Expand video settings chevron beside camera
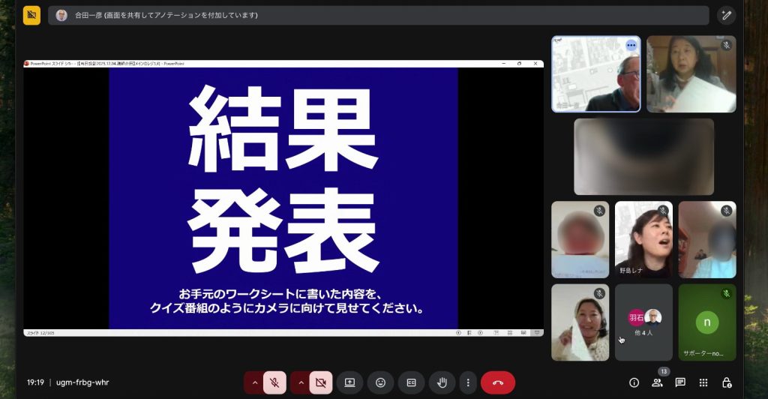Viewport: 768px width, 399px height. tap(301, 382)
